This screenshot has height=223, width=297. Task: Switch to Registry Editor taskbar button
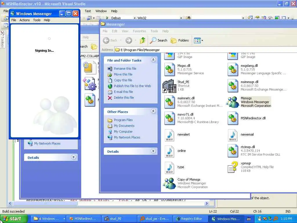tap(190, 219)
